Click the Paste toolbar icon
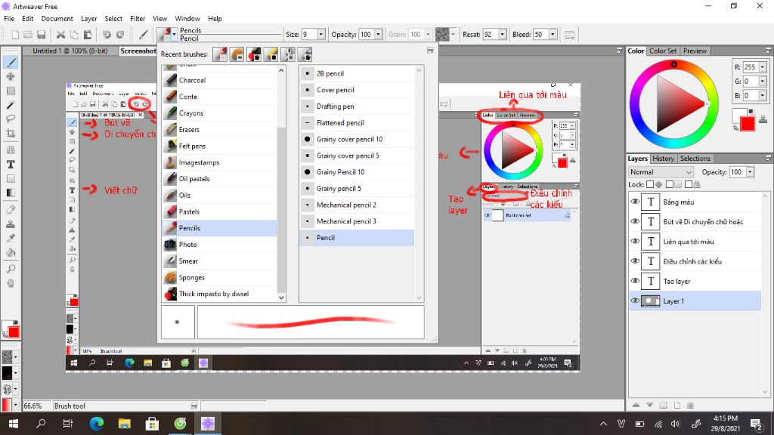 (88, 35)
